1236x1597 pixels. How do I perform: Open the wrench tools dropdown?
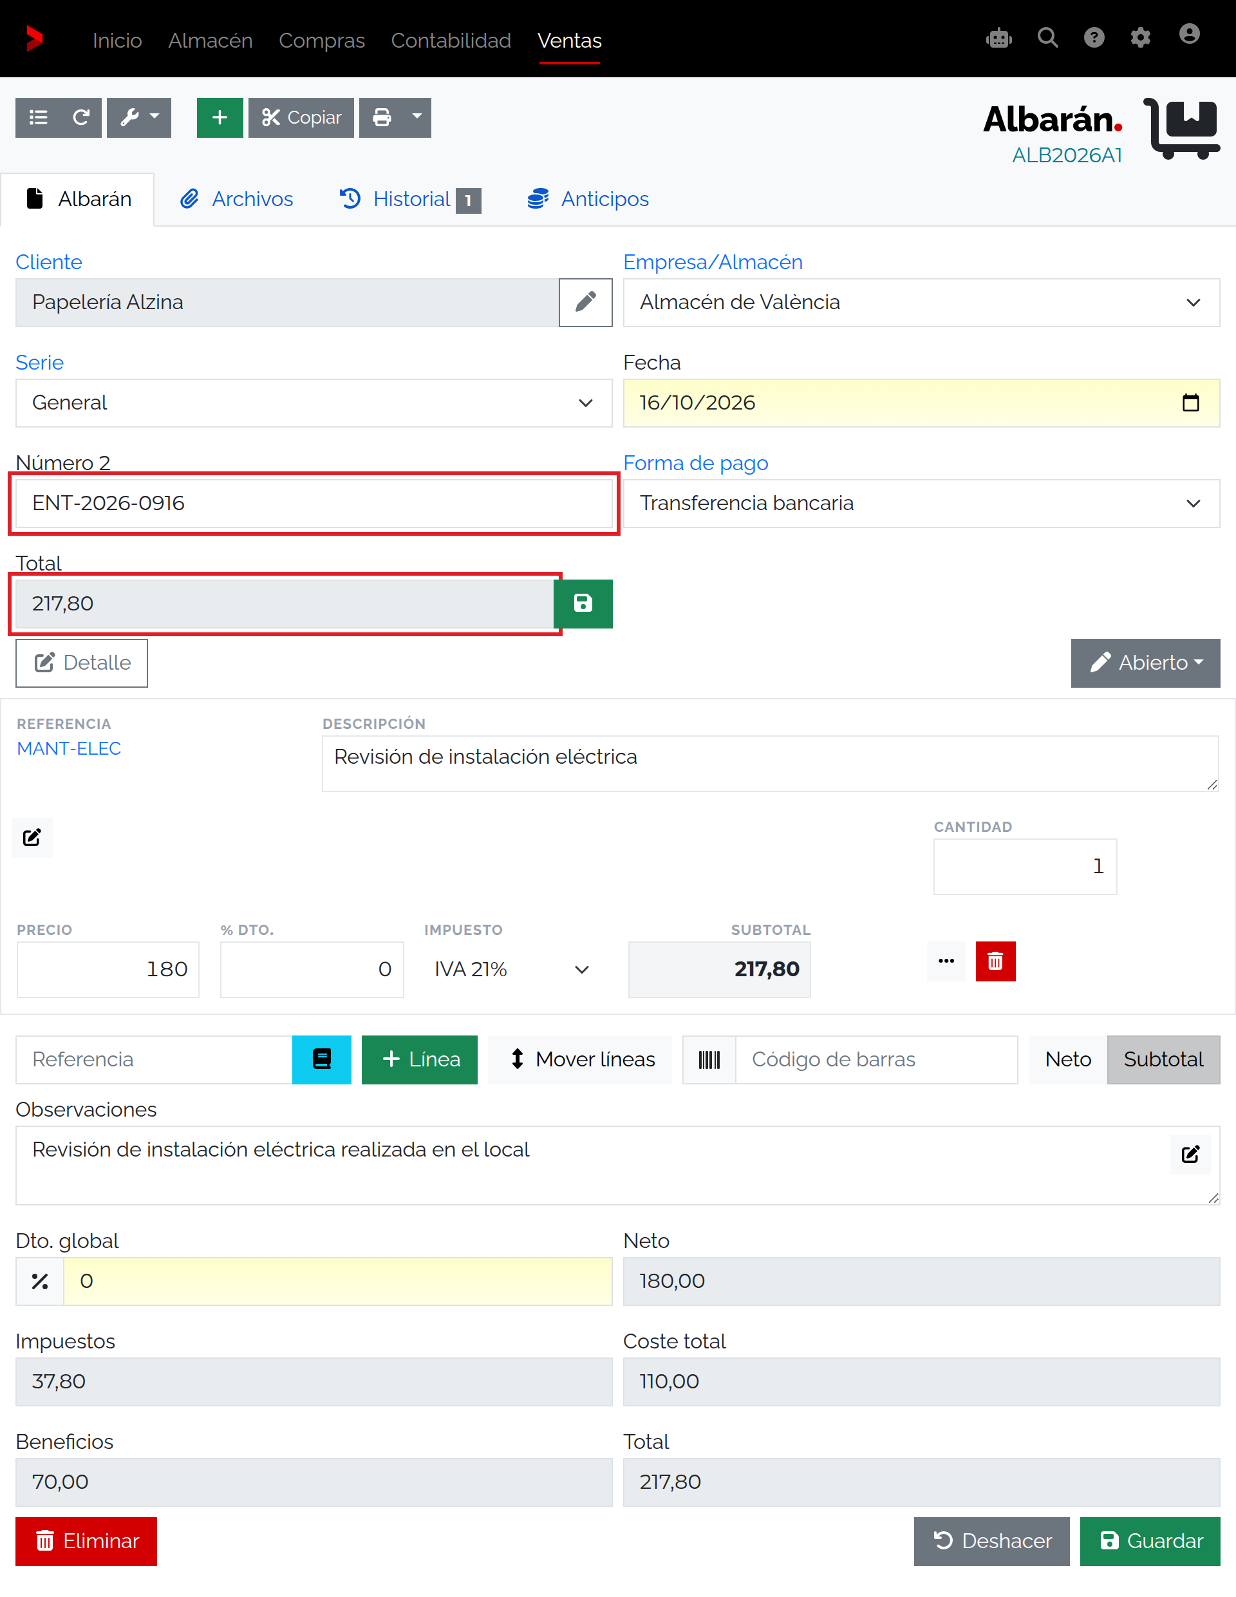pyautogui.click(x=139, y=117)
